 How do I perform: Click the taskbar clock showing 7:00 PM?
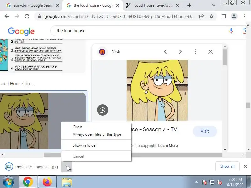coord(235,182)
